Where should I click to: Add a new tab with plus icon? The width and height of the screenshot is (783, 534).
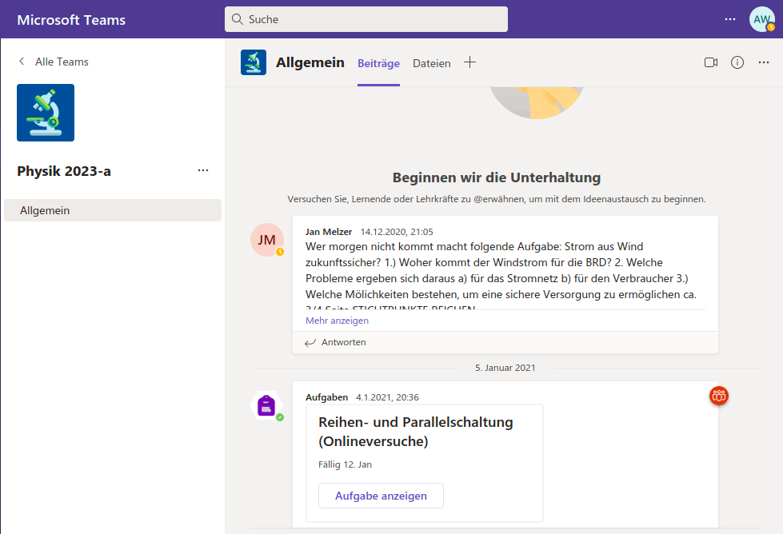(x=469, y=62)
